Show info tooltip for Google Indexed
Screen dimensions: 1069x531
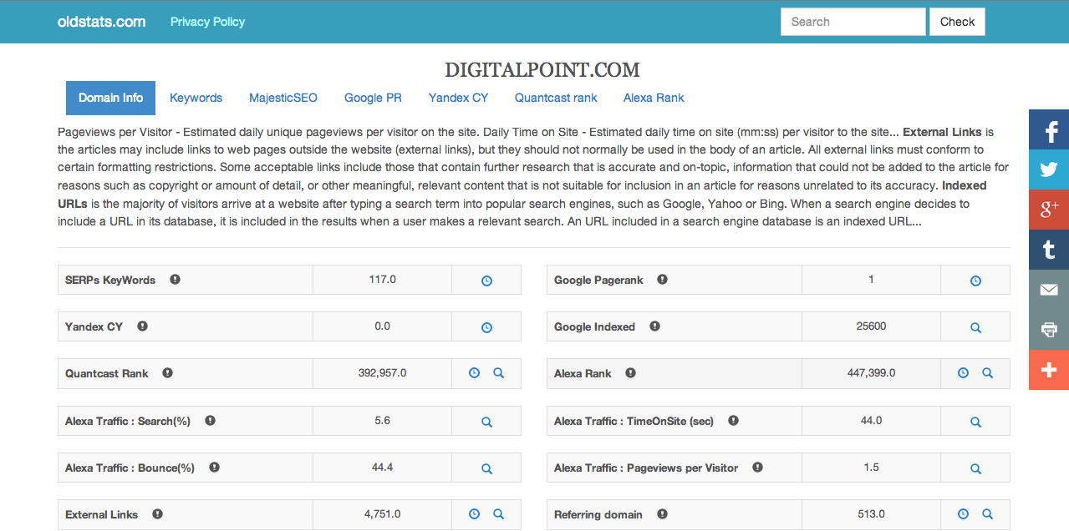click(654, 326)
